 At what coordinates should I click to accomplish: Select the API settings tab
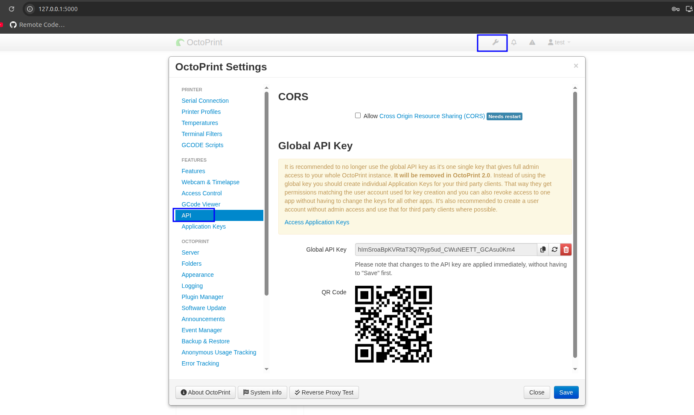point(219,215)
